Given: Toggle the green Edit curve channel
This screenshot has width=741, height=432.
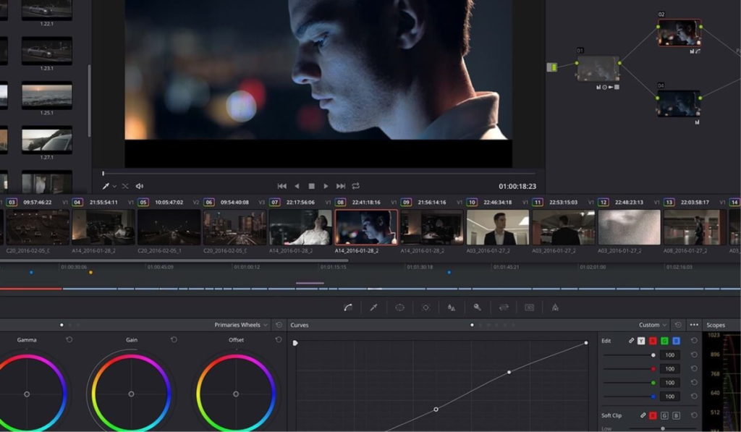Looking at the screenshot, I should pos(664,341).
